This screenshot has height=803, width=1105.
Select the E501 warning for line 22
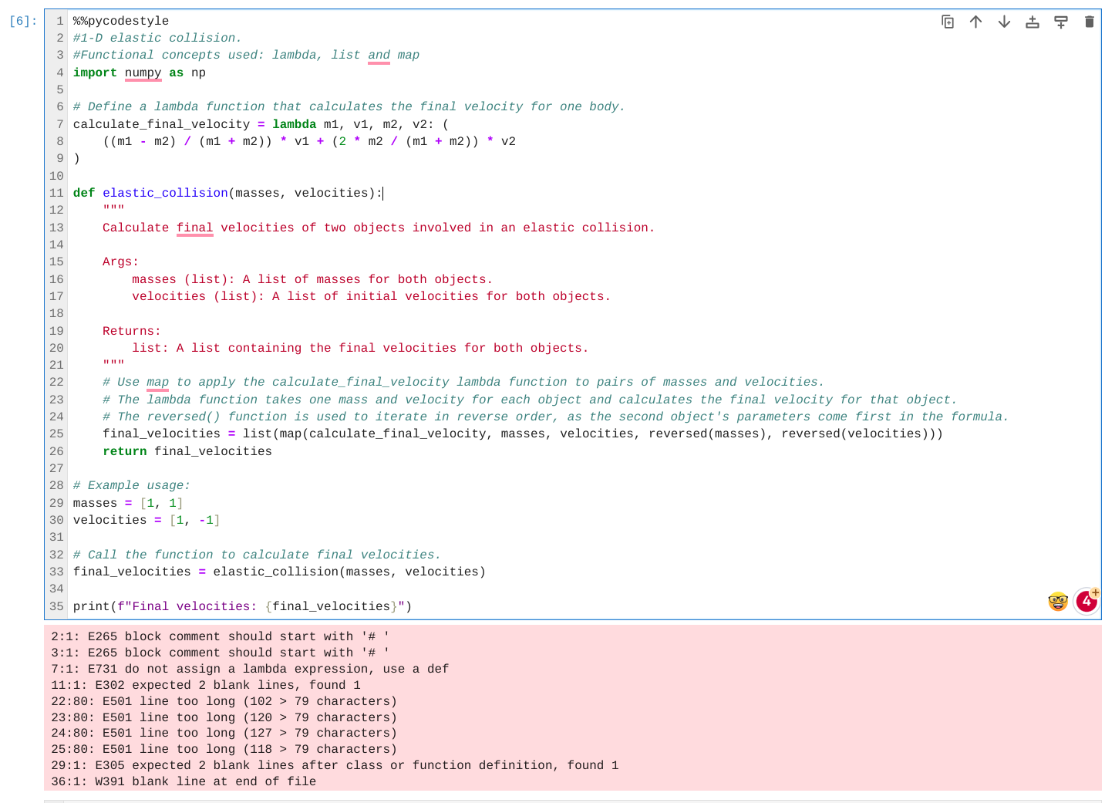coord(224,700)
